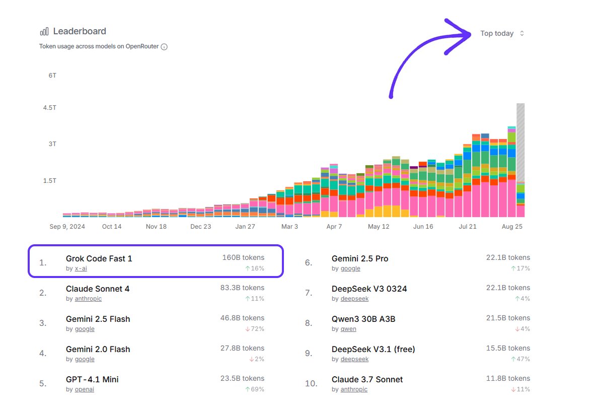Image resolution: width=594 pixels, height=414 pixels.
Task: Click the 15.5B tokens value
Action: [x=508, y=348]
